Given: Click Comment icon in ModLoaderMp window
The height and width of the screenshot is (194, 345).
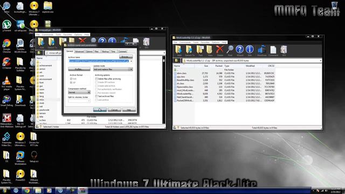Looking at the screenshot, I should coord(273,50).
